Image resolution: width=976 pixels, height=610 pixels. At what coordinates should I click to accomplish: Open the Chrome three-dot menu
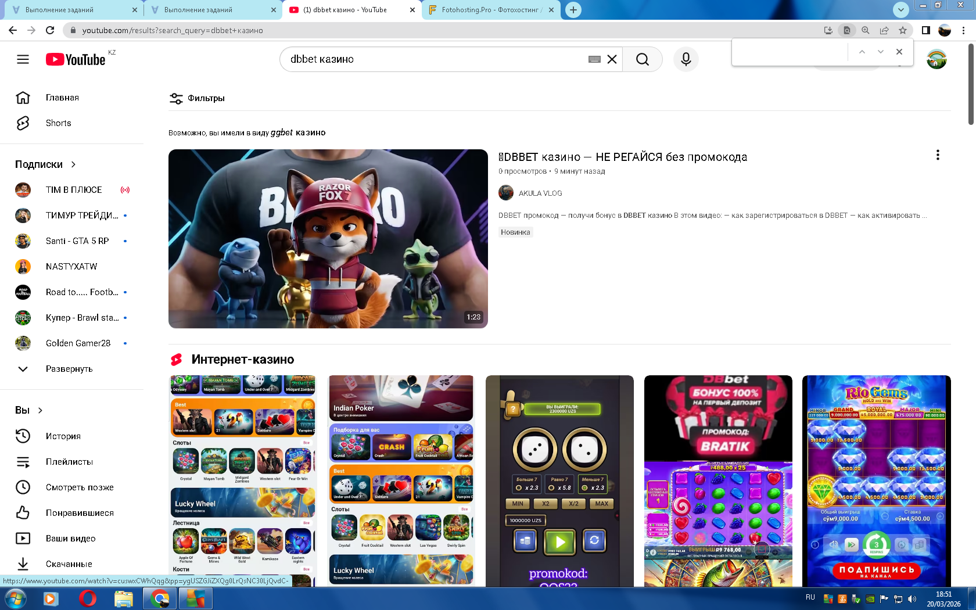(x=964, y=30)
